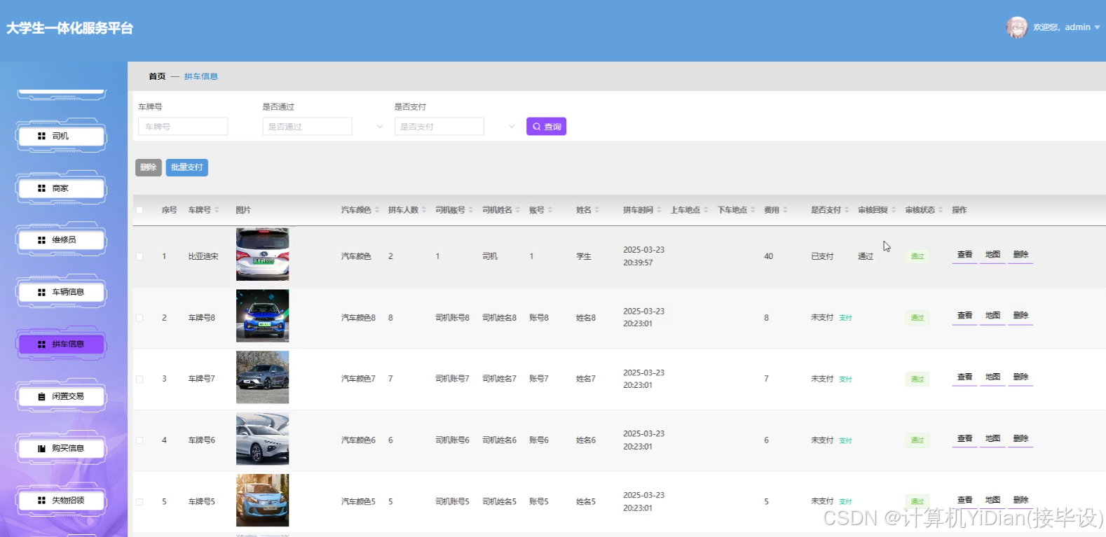Click 删除 for the 比亚迪宋 row
The image size is (1106, 537).
tap(1020, 255)
